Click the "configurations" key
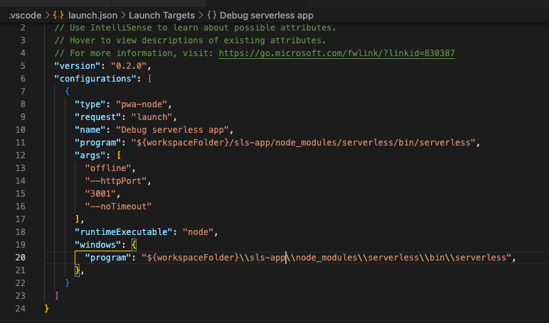Screen dimensions: 549x323 [95, 79]
